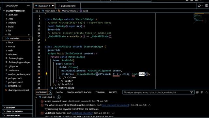Image resolution: width=209 pixels, height=118 pixels.
Task: Open the CONSOLA DE DEPURACIÓN tab
Action: 79,92
